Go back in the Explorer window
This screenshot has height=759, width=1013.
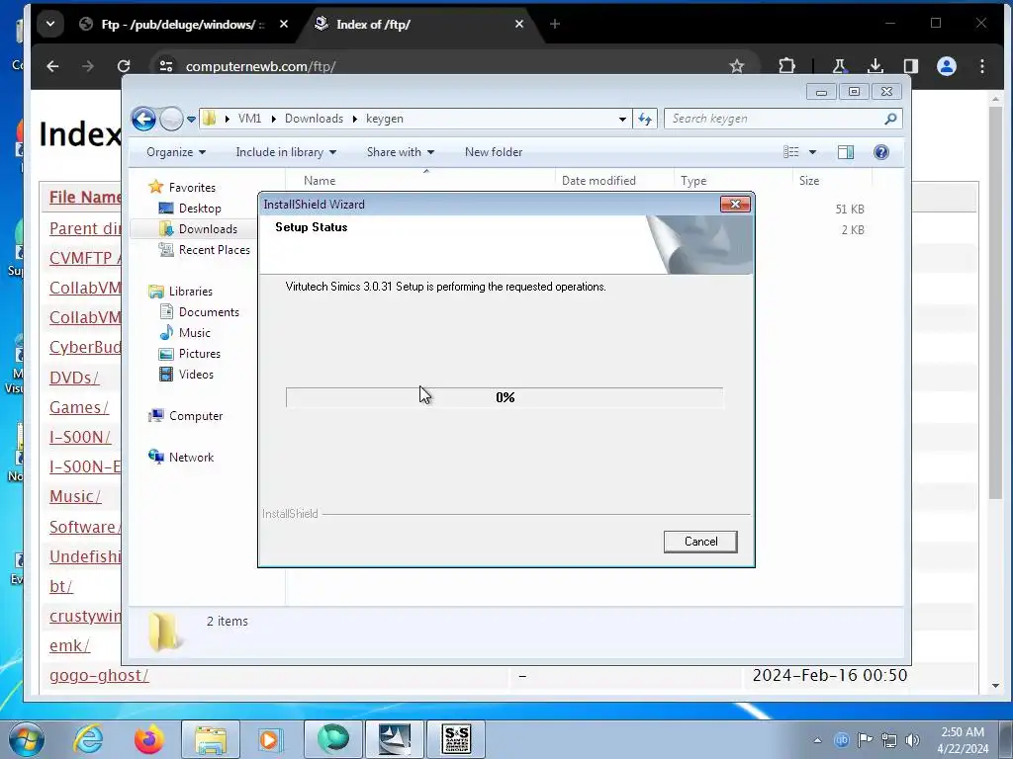pyautogui.click(x=143, y=119)
